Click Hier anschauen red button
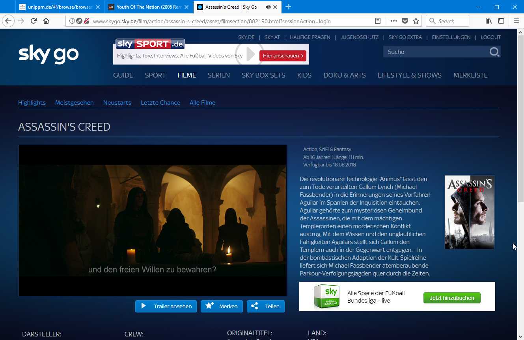The image size is (524, 340). click(283, 56)
